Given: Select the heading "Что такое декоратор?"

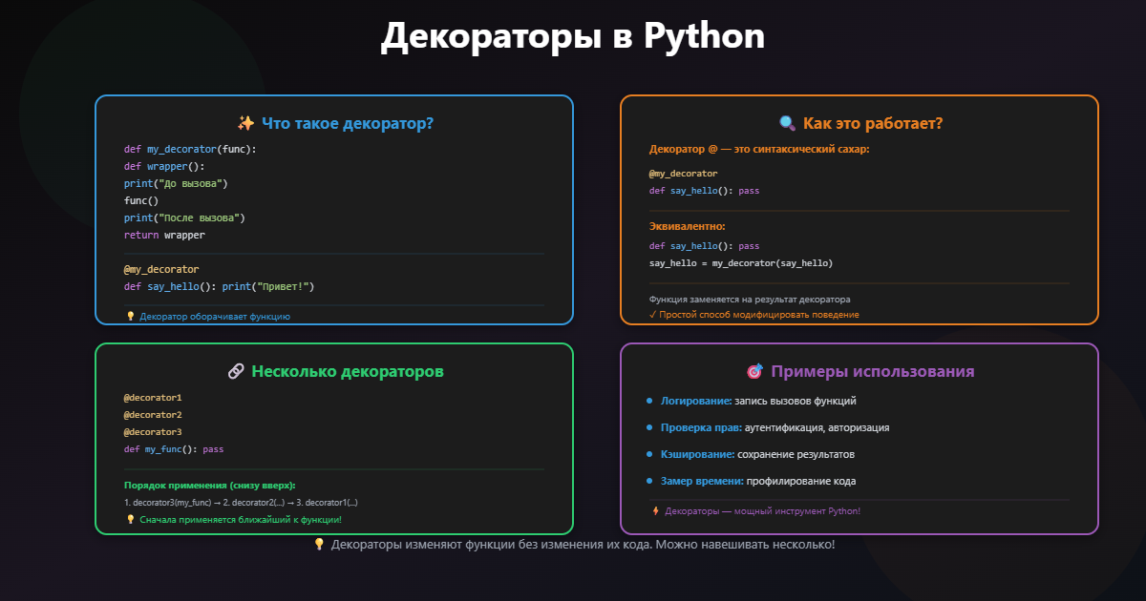Looking at the screenshot, I should pos(348,123).
